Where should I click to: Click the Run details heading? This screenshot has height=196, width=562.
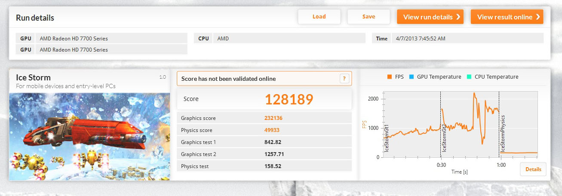click(x=35, y=18)
